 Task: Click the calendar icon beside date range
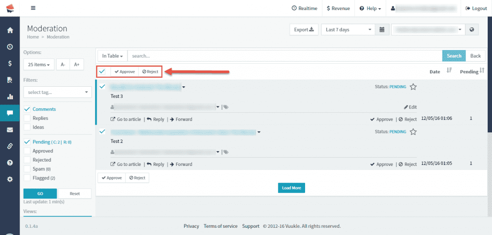(382, 30)
